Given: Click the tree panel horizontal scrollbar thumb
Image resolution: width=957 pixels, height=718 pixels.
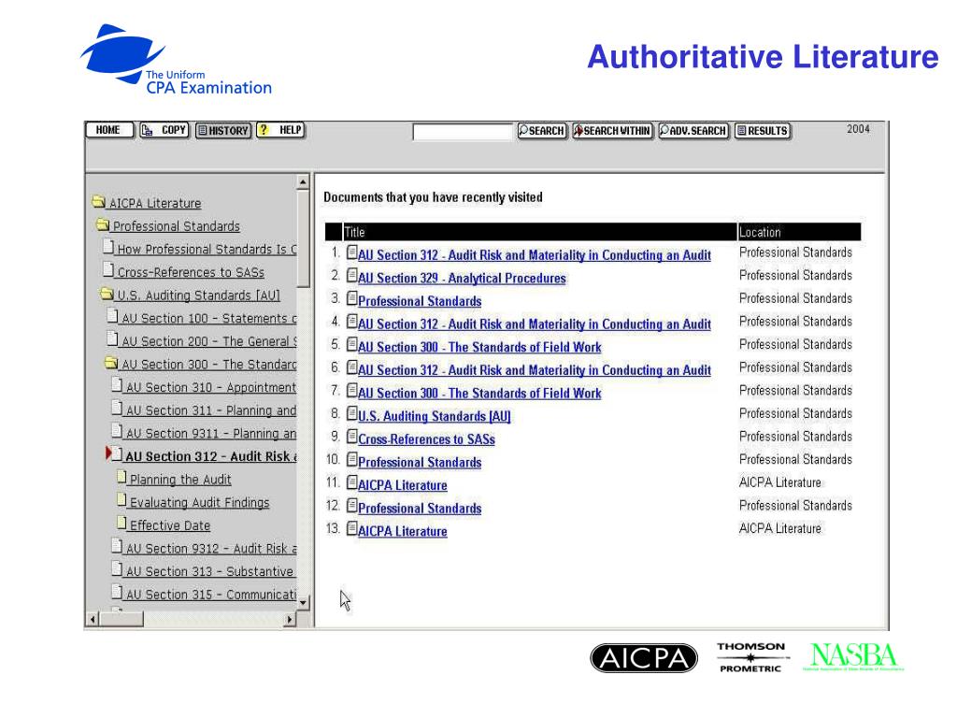Looking at the screenshot, I should (x=121, y=620).
